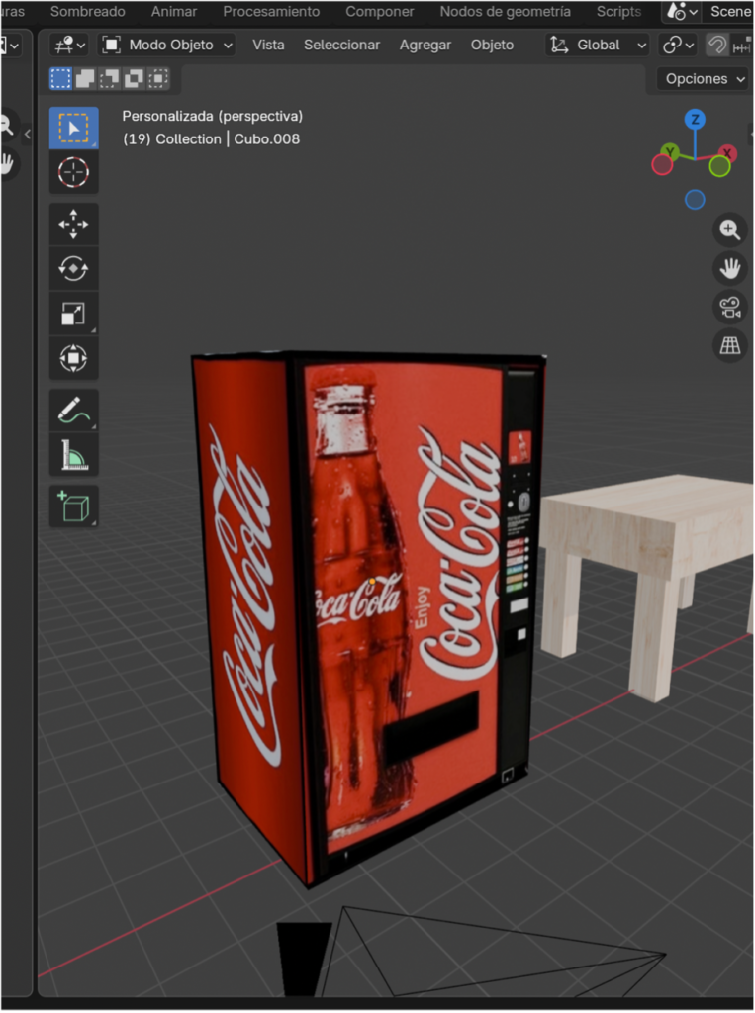Open the editor type dropdown
Viewport: 755px width, 1013px height.
click(x=68, y=46)
